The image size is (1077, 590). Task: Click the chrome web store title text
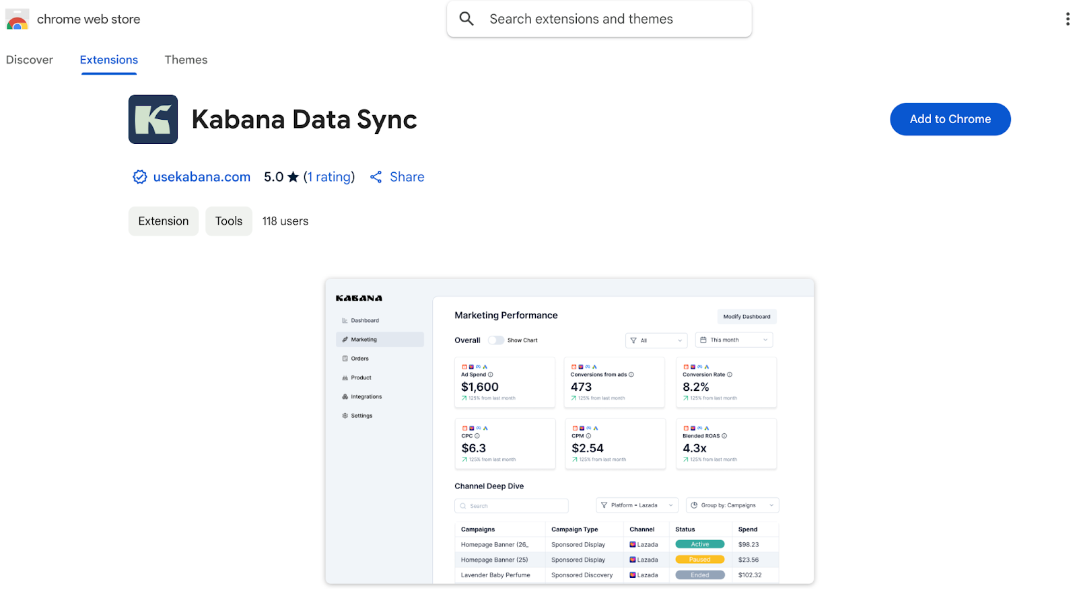(89, 20)
